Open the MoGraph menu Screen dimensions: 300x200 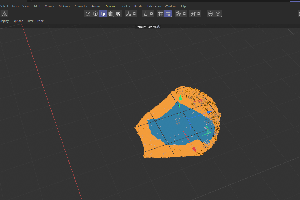click(x=65, y=6)
